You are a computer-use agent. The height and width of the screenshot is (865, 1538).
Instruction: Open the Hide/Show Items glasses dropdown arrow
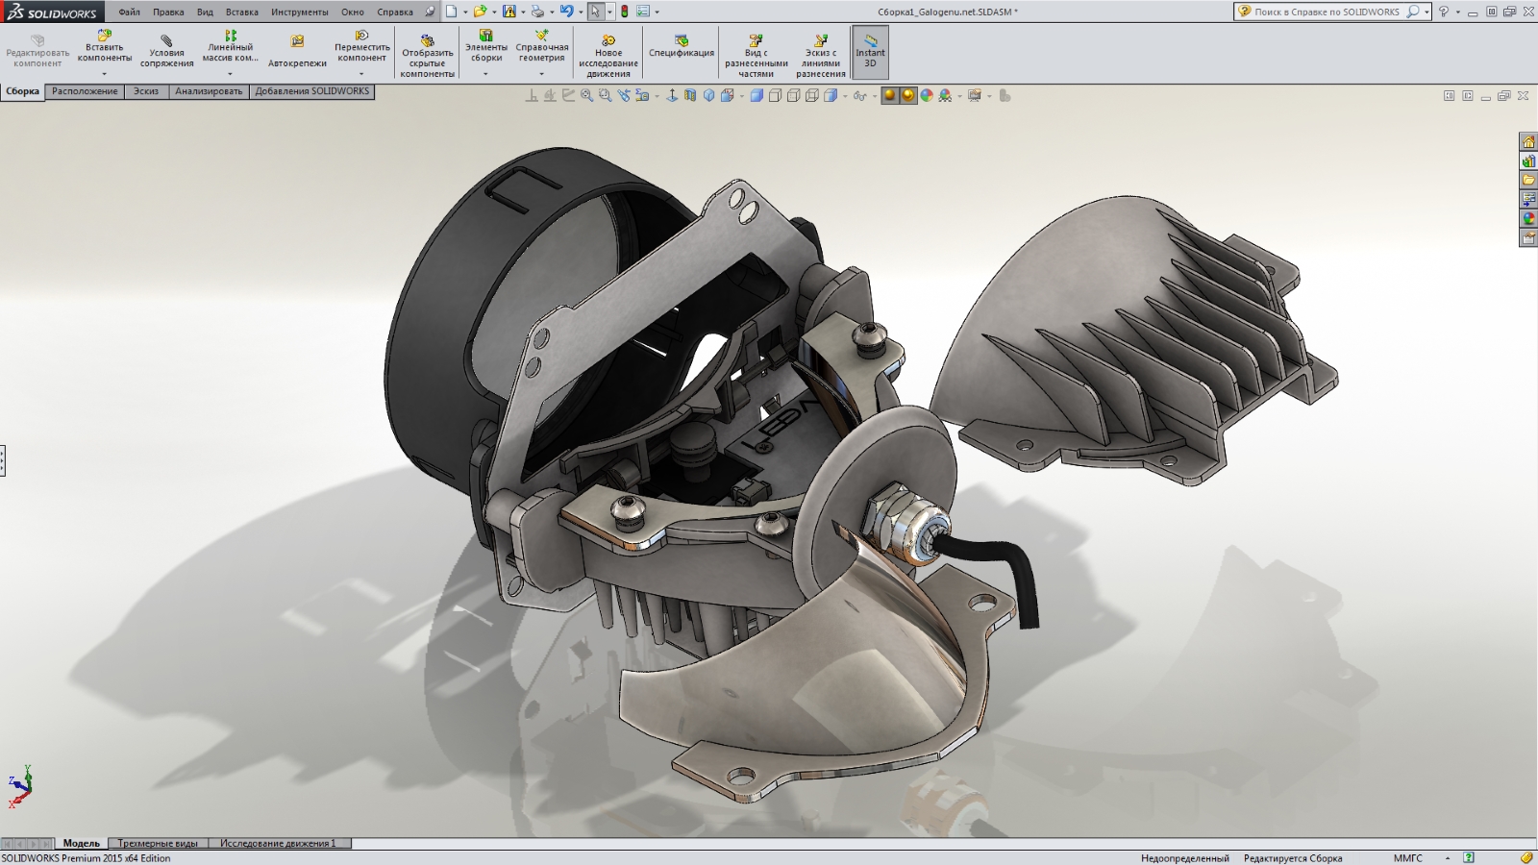873,96
